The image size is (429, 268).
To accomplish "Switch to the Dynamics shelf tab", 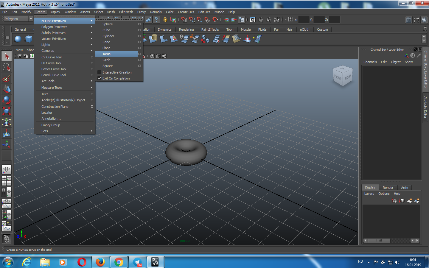I will pyautogui.click(x=164, y=29).
